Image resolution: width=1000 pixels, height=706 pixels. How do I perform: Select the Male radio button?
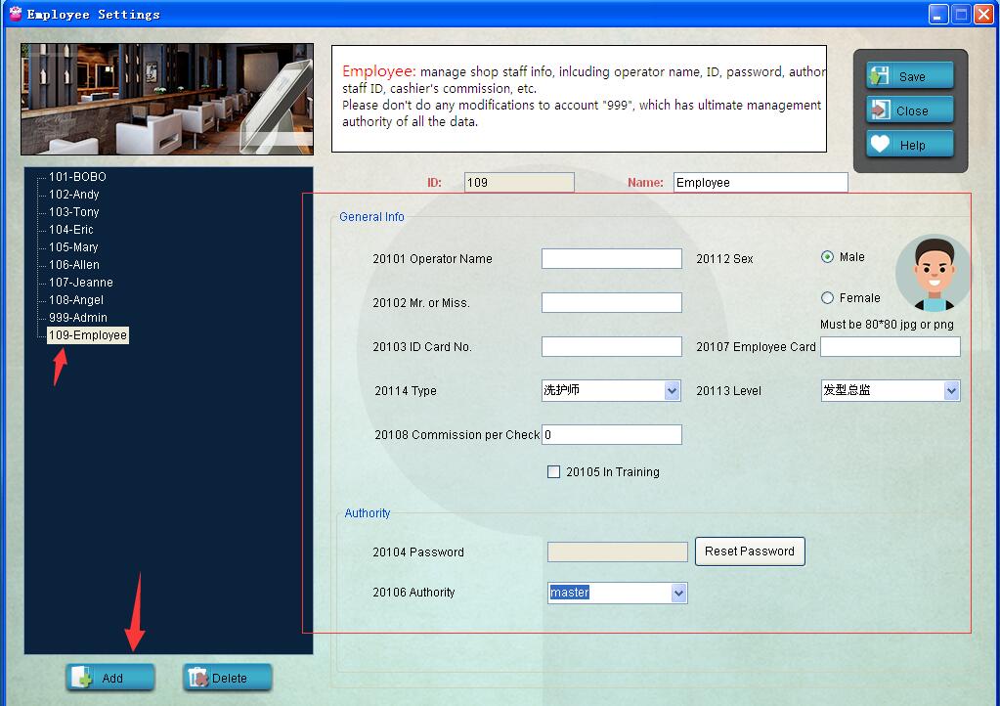[x=827, y=256]
